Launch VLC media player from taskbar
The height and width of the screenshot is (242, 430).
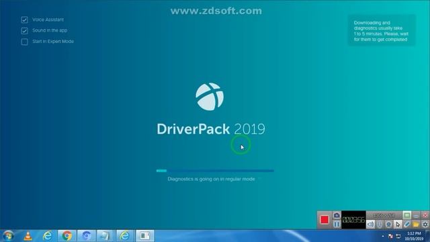[x=28, y=236]
